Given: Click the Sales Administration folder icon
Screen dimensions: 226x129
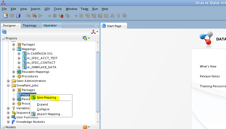Looking at the screenshot, I should (x=14, y=81).
